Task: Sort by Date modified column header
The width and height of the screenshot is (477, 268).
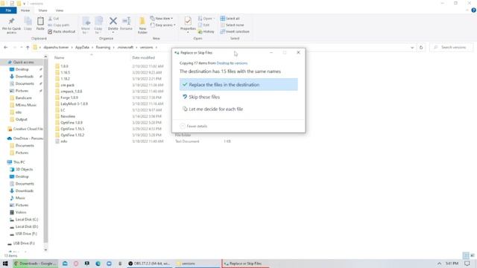Action: (144, 58)
